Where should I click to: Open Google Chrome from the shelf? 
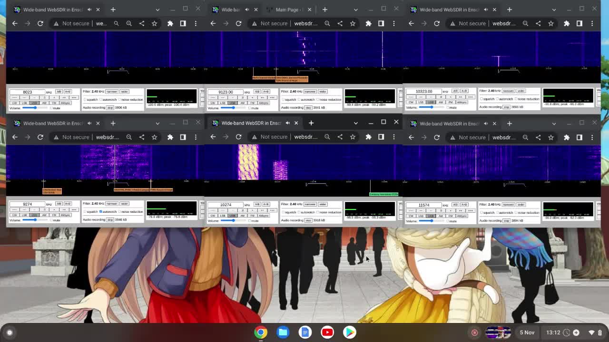tap(261, 332)
